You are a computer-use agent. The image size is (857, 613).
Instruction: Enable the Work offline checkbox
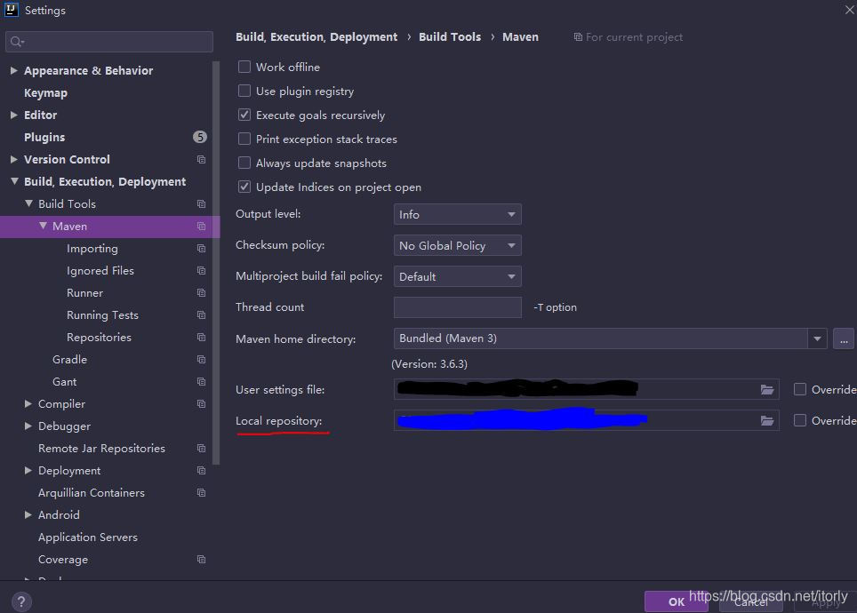pyautogui.click(x=244, y=67)
